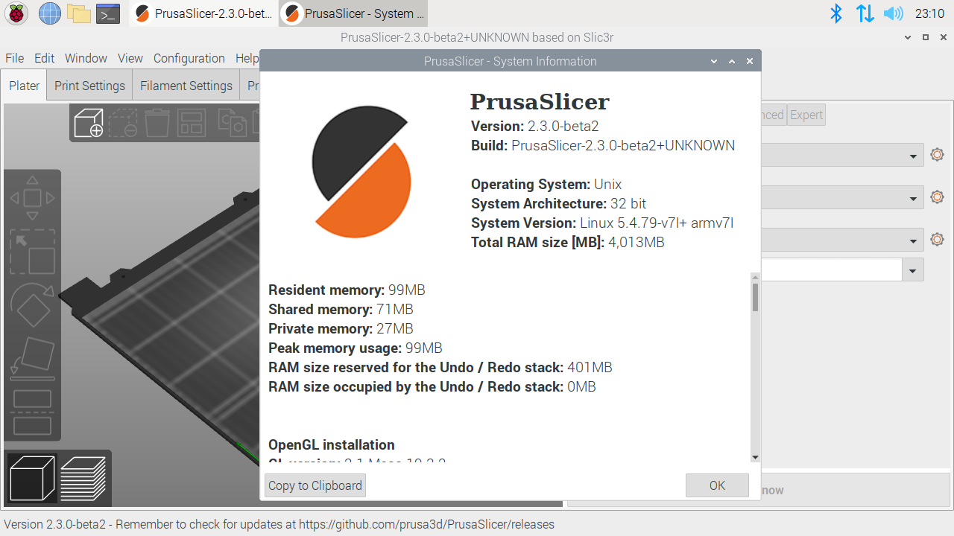Select the Cut gizmo tool
The image size is (954, 536).
(x=32, y=412)
